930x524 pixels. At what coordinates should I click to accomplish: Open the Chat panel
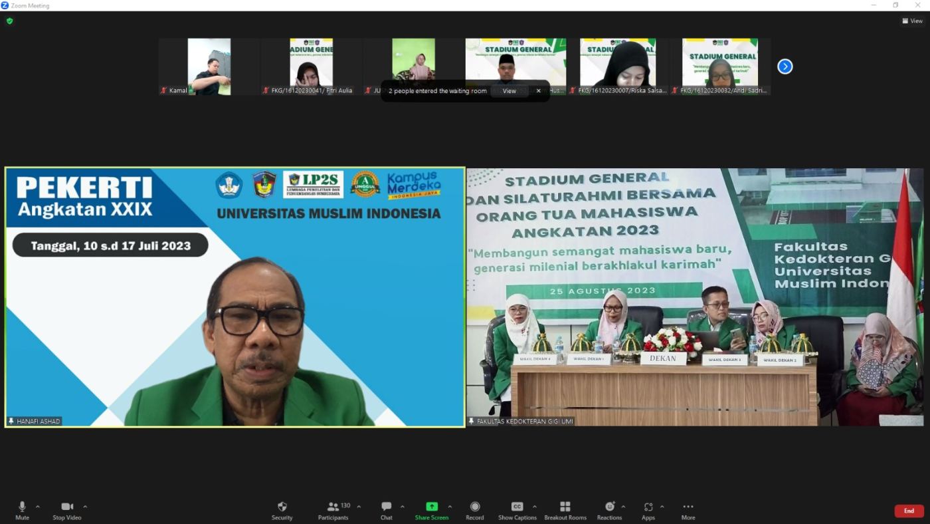tap(387, 511)
